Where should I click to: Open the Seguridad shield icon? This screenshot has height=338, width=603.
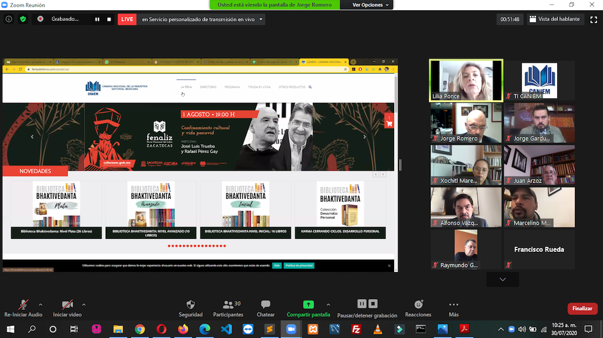tap(190, 305)
